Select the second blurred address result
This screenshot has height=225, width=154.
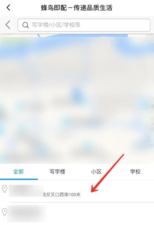(77, 214)
